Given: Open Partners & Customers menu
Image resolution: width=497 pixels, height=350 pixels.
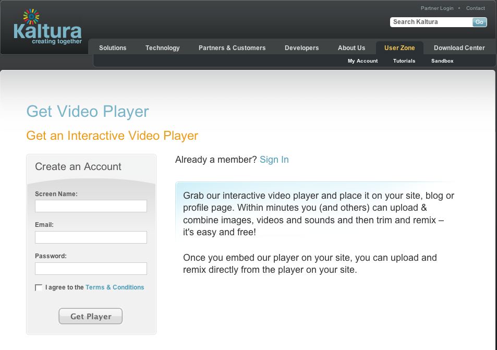Looking at the screenshot, I should (x=232, y=48).
